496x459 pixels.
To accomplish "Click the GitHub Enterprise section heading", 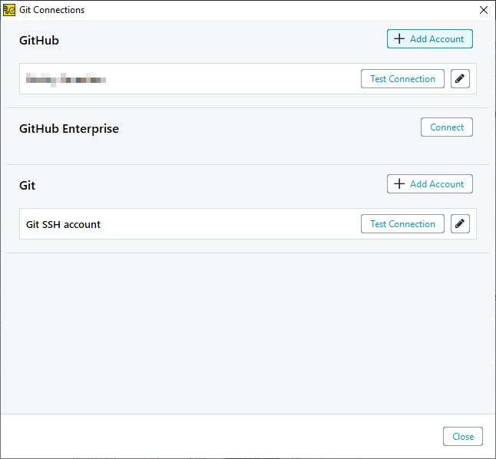I will (x=69, y=129).
